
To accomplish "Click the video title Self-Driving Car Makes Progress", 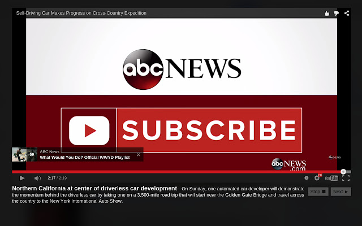I will (81, 13).
